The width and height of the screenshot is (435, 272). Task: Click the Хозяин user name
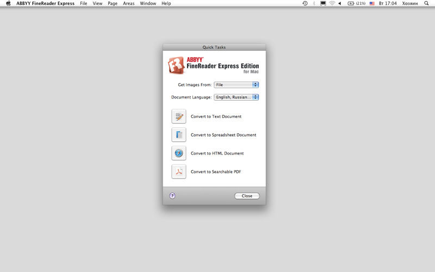click(x=410, y=3)
